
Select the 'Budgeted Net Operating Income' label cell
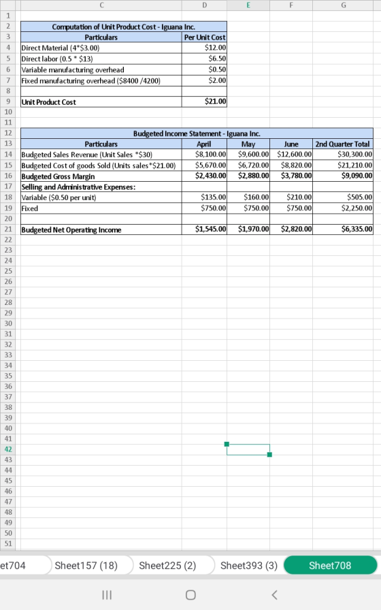coord(101,229)
